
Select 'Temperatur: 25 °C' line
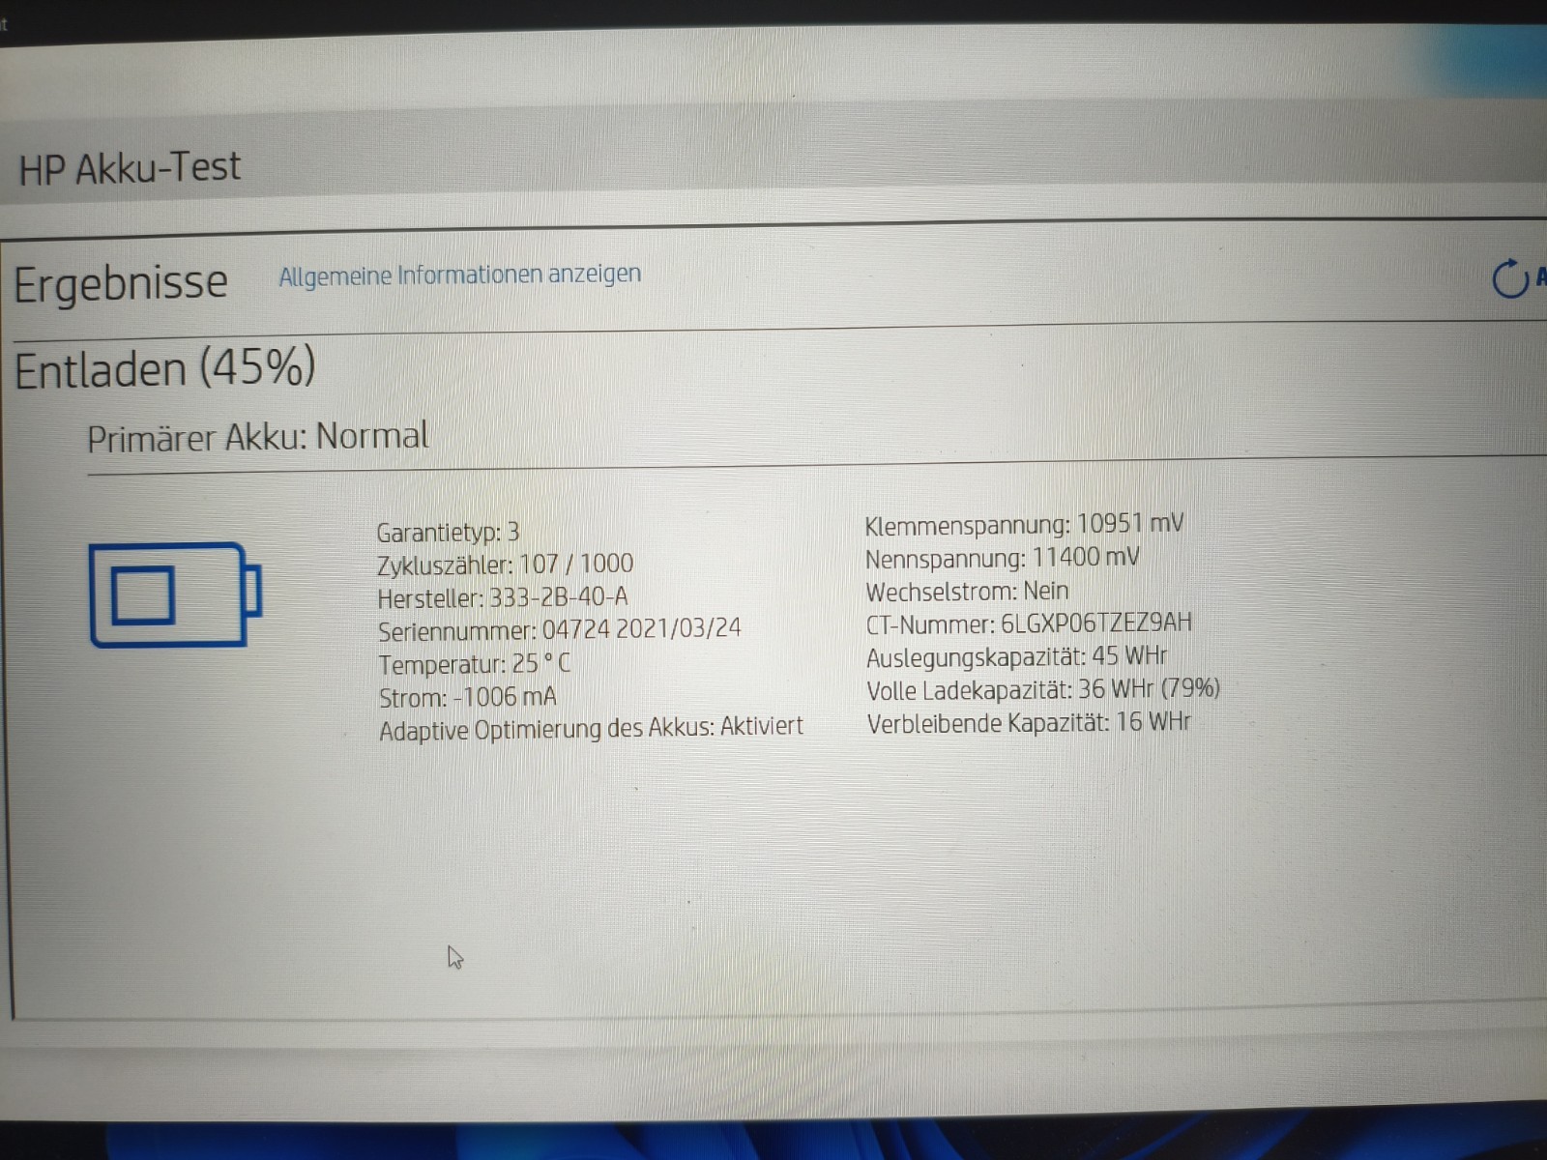click(x=475, y=664)
